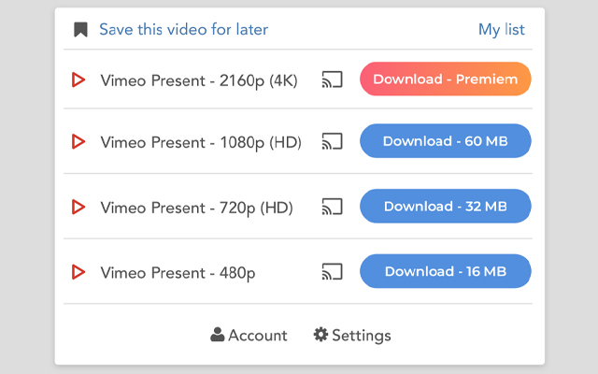Download the 16 MB 480p file
The height and width of the screenshot is (374, 598).
445,271
